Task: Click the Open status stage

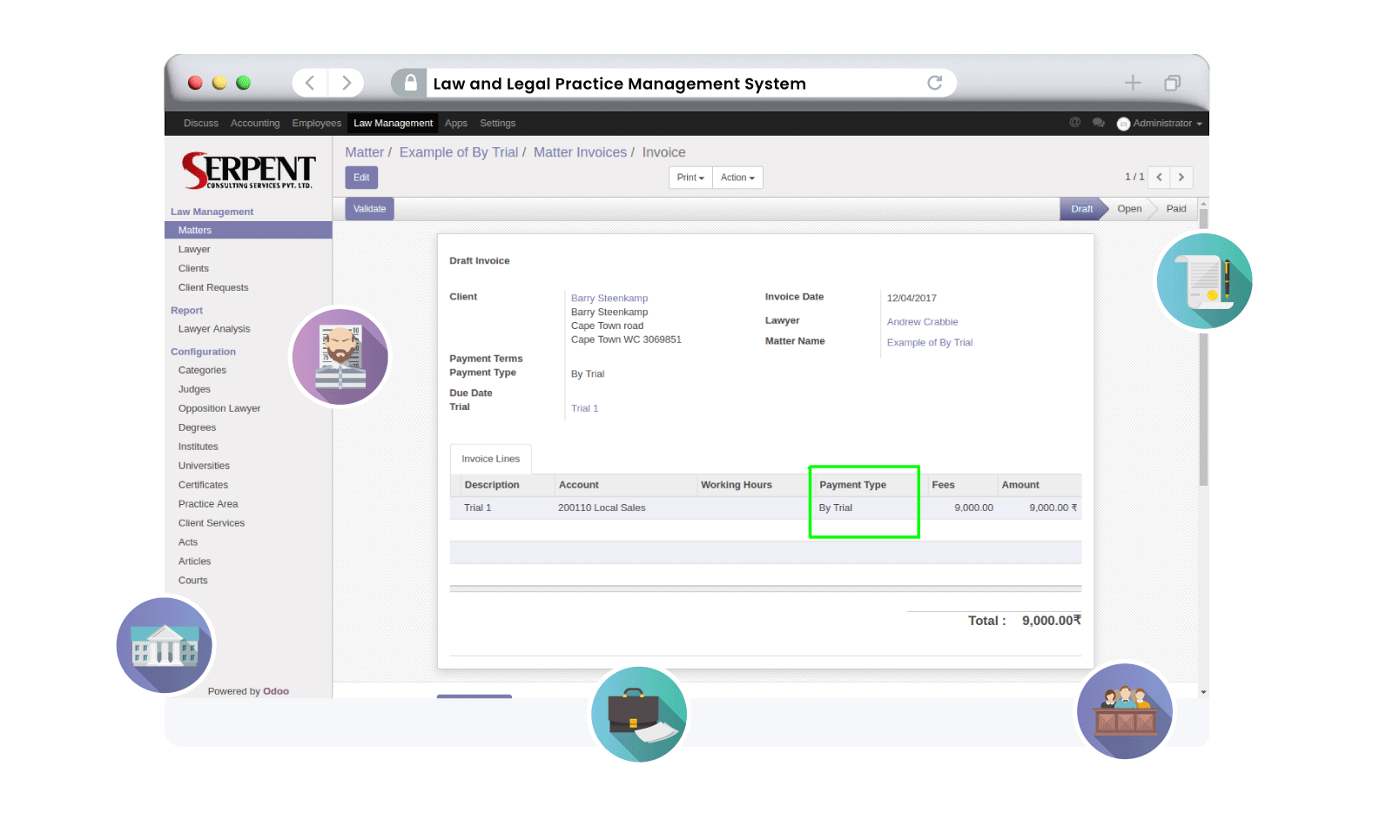Action: point(1129,209)
